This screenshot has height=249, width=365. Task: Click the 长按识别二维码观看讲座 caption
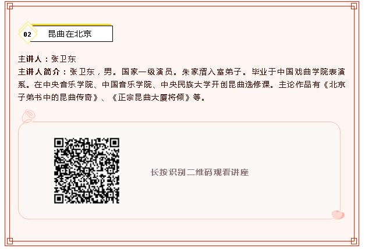(x=200, y=172)
